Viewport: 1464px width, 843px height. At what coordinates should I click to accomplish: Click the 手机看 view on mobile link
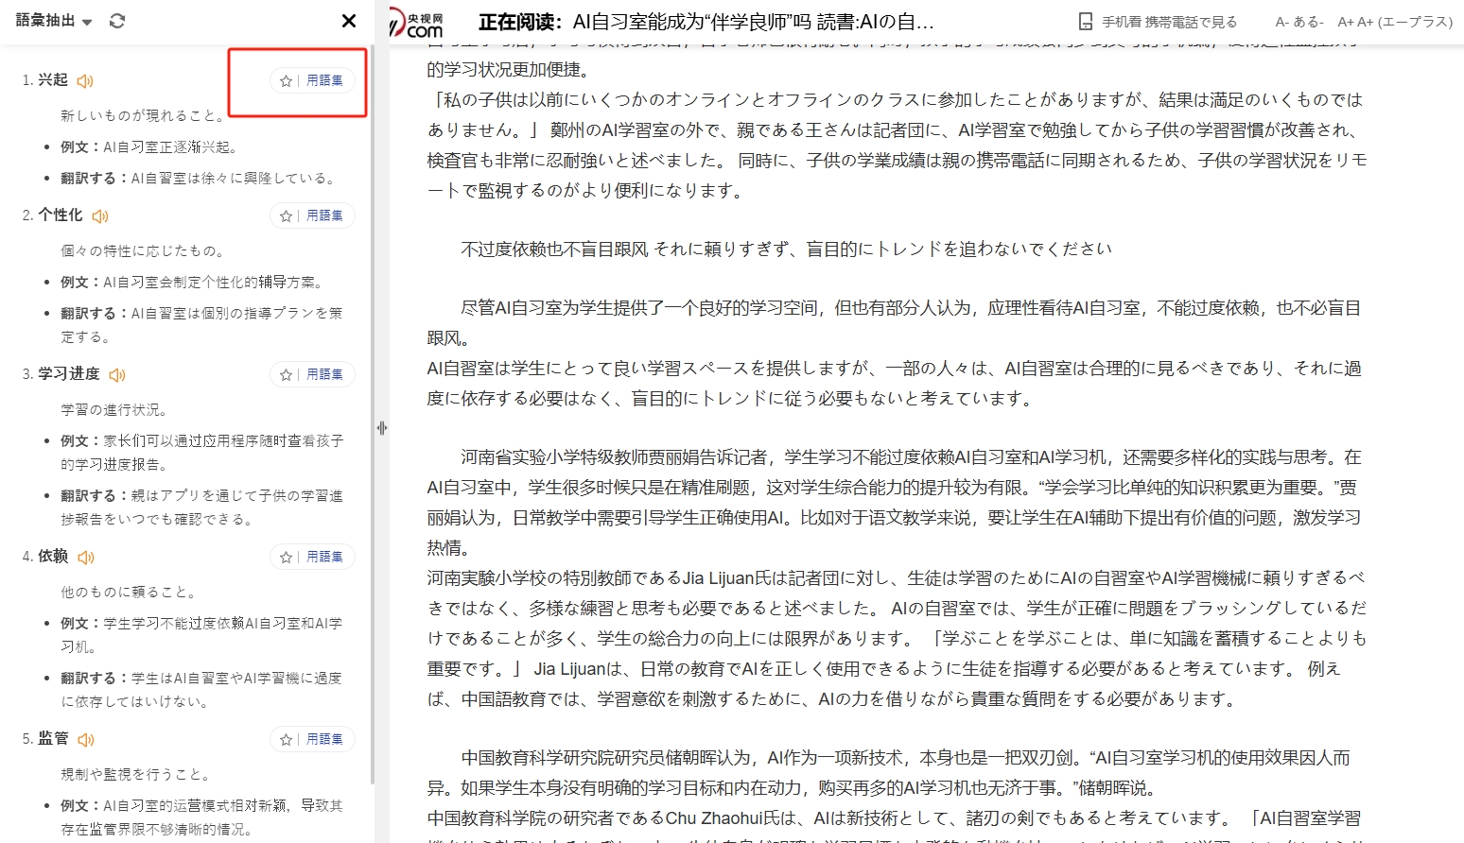[x=1169, y=22]
